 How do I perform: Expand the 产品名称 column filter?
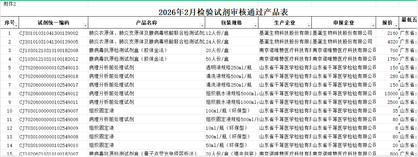(202, 26)
